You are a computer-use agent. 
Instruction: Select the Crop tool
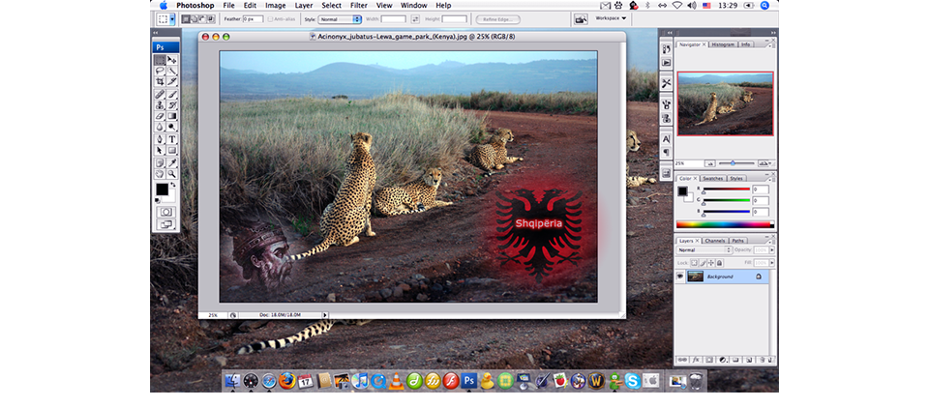click(160, 81)
